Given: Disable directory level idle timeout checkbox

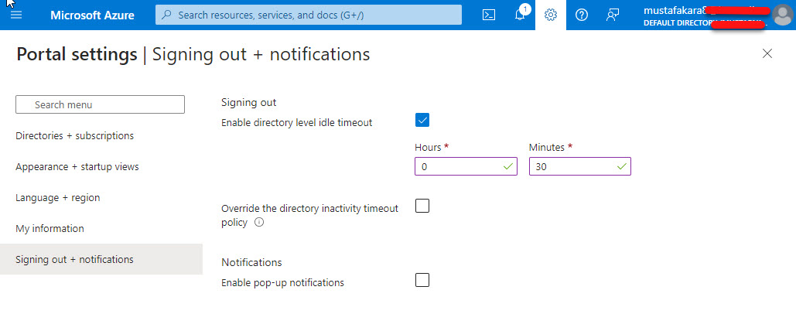Looking at the screenshot, I should [422, 120].
